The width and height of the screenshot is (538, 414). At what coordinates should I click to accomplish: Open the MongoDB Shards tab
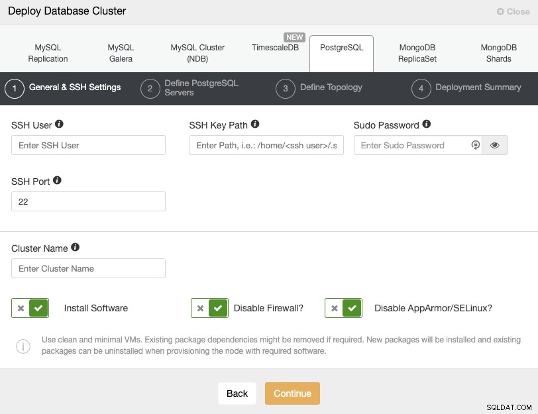(x=498, y=53)
